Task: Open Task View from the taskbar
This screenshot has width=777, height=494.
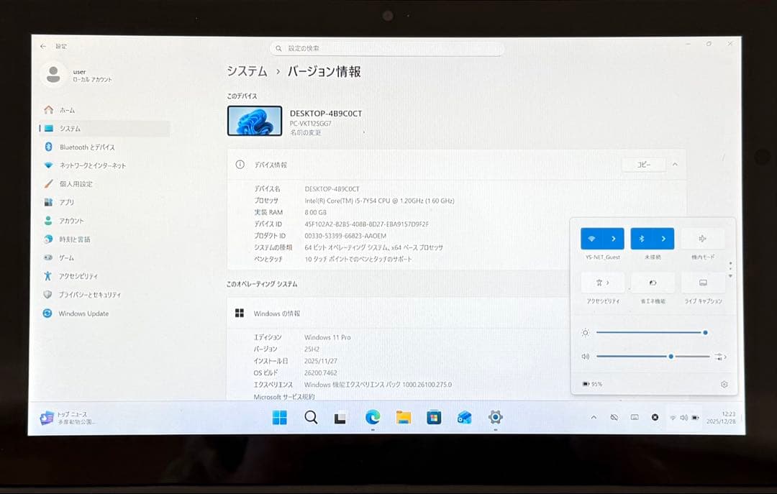Action: (341, 417)
